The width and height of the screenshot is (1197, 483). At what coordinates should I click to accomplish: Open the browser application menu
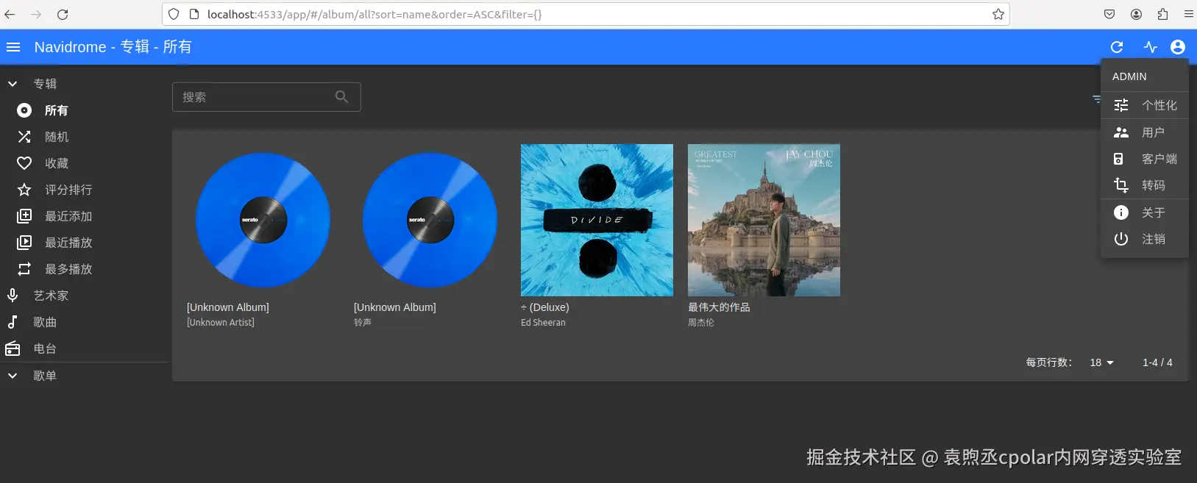(1188, 14)
